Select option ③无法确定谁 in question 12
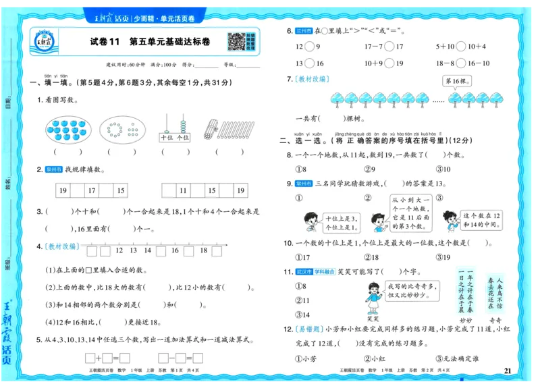 [458, 358]
